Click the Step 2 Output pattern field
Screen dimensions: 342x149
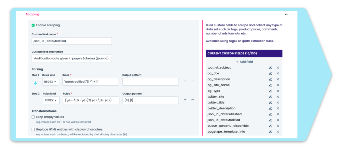(x=150, y=100)
